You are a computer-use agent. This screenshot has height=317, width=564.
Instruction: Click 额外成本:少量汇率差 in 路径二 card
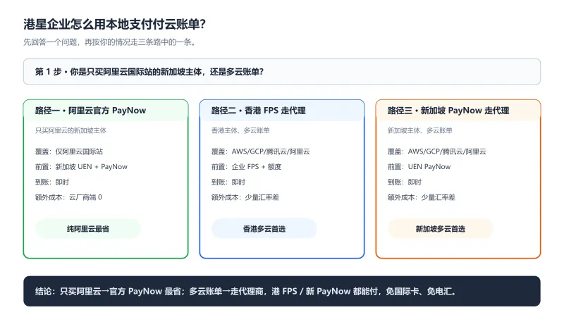pyautogui.click(x=245, y=197)
